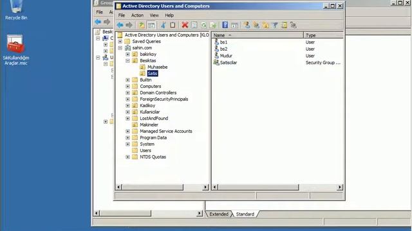Click list pane scrollbar right arrow
This screenshot has height=231, width=412.
[x=340, y=187]
